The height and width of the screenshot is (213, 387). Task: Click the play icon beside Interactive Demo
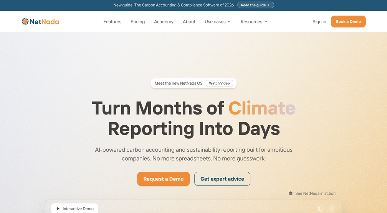tap(58, 208)
